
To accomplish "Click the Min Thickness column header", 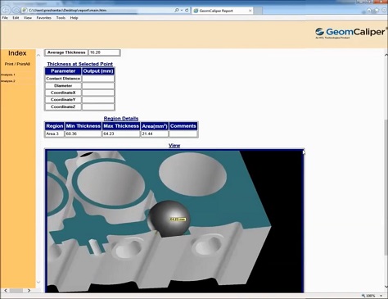I will click(83, 126).
